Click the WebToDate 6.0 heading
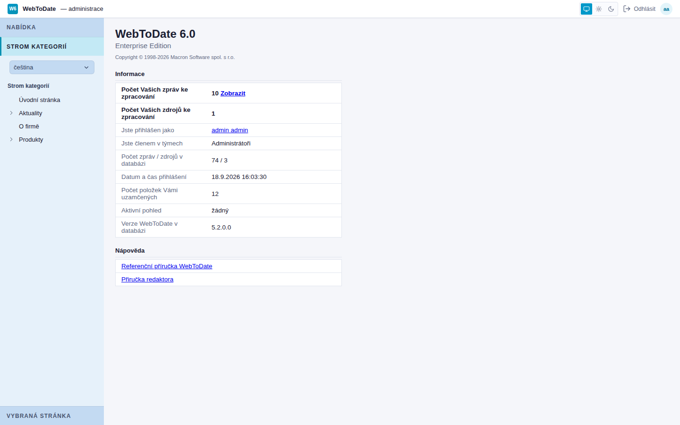The width and height of the screenshot is (680, 425). (155, 34)
